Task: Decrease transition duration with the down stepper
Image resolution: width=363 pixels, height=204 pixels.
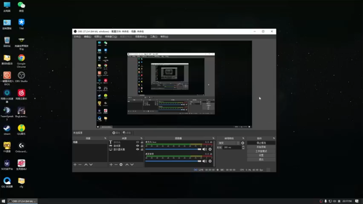Action: pos(243,148)
